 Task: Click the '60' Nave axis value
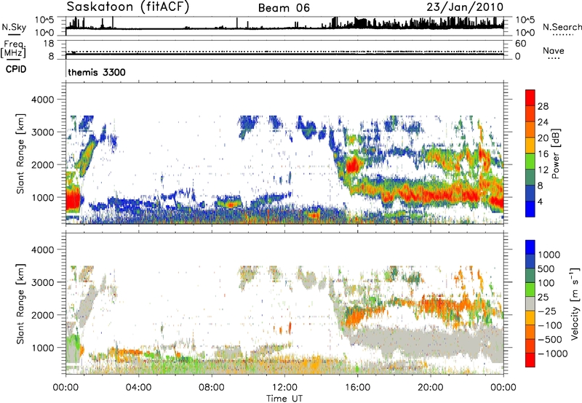[520, 44]
